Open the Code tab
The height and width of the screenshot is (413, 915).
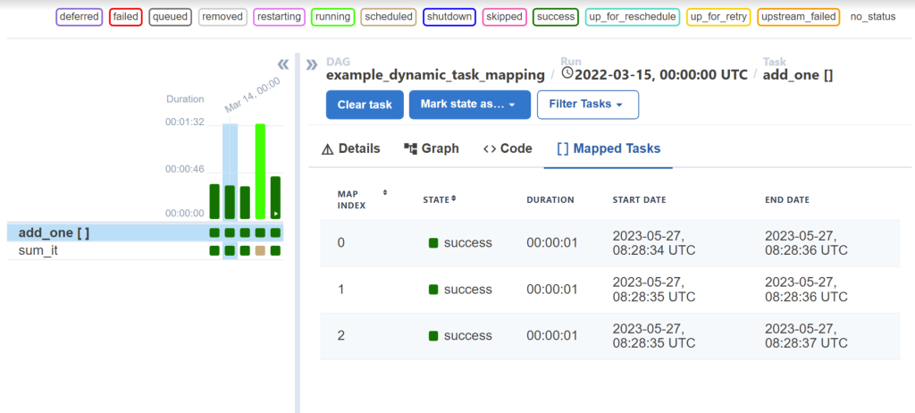click(x=508, y=148)
